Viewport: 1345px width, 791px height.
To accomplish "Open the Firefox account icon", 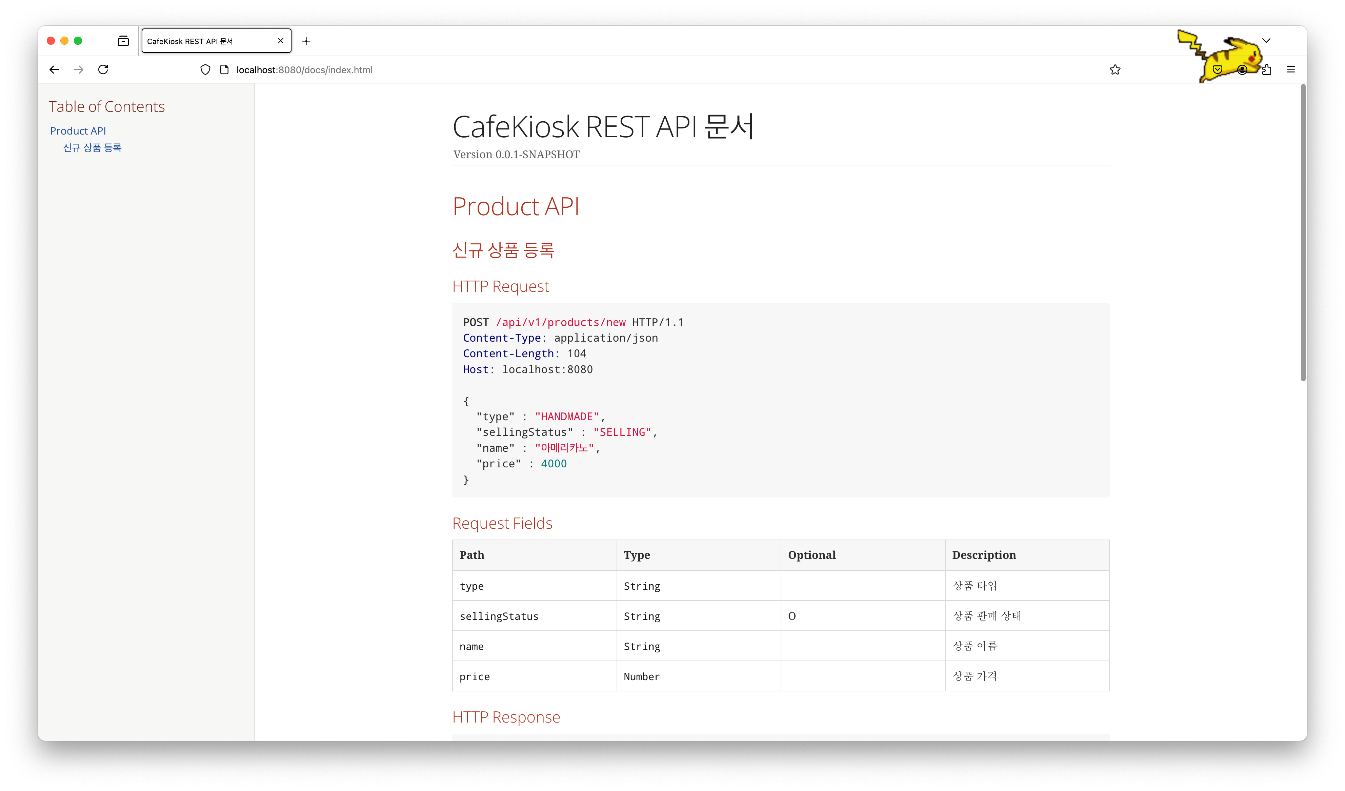I will click(1242, 70).
